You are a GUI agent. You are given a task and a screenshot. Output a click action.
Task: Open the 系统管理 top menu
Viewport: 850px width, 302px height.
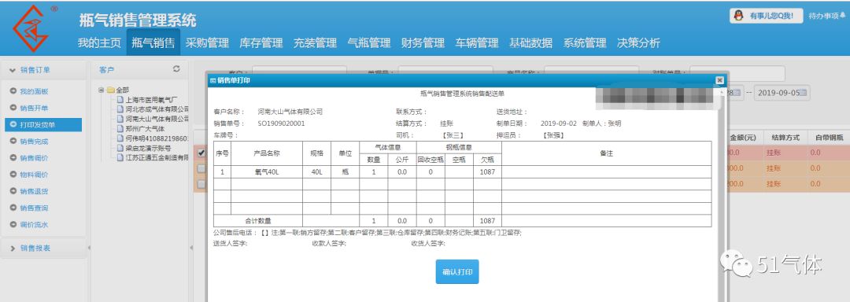click(585, 42)
